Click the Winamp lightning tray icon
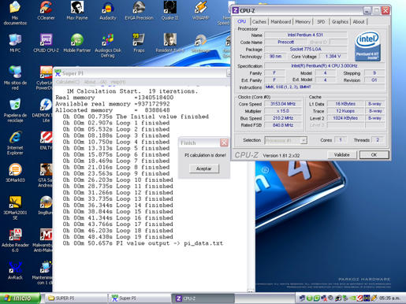406x304 pixels. point(374,298)
